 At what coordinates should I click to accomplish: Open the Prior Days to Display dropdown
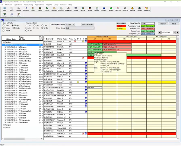coord(70,24)
